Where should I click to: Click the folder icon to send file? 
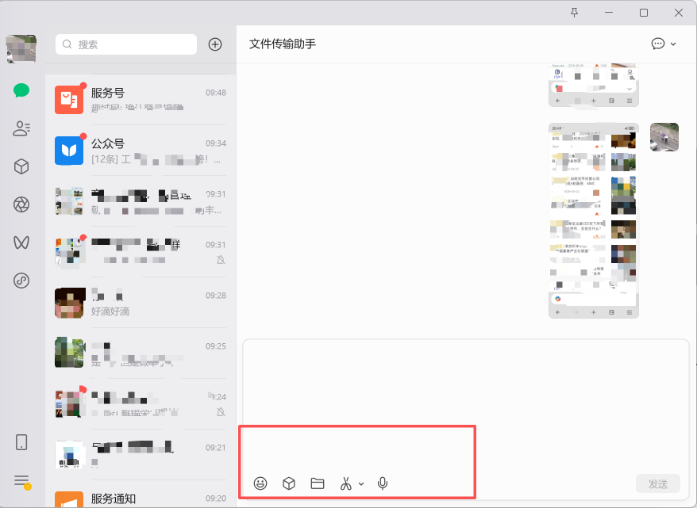click(x=318, y=483)
